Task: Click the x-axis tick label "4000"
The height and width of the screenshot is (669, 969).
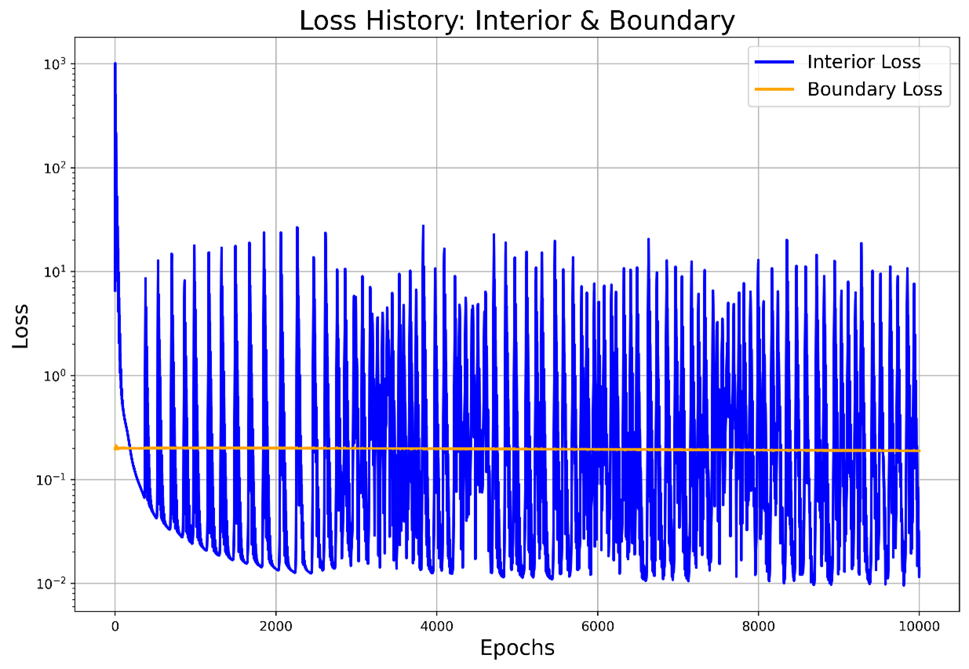Action: [437, 626]
